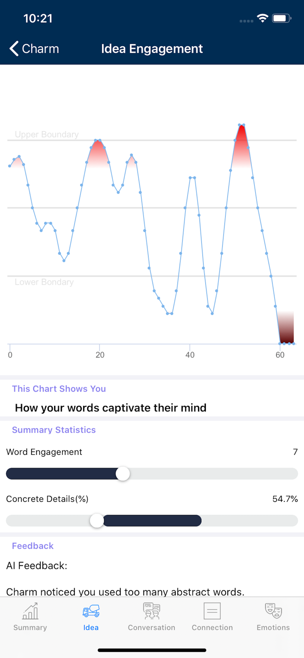Open the Conversation people icon
The width and height of the screenshot is (304, 658).
[152, 611]
